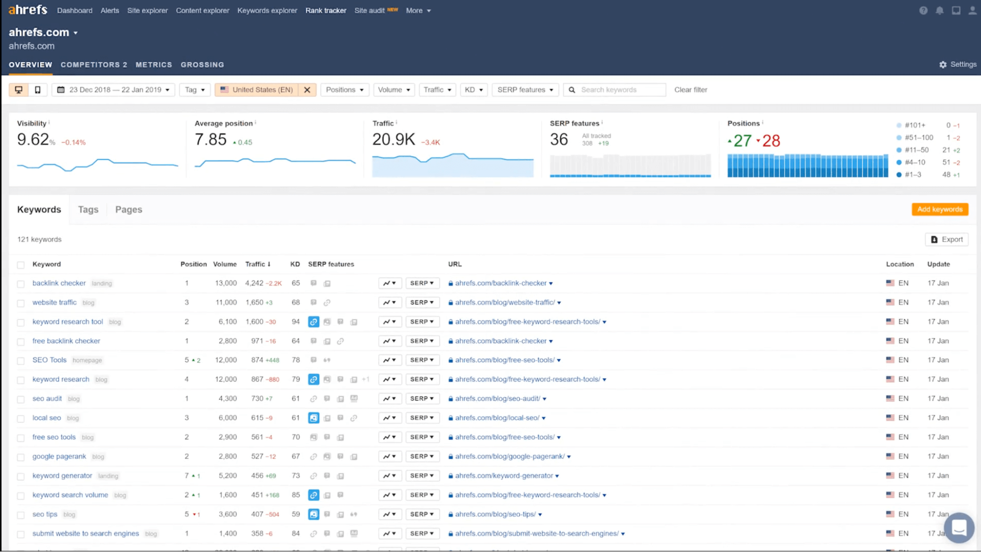The image size is (981, 552).
Task: Open the KD filter dropdown
Action: click(474, 90)
